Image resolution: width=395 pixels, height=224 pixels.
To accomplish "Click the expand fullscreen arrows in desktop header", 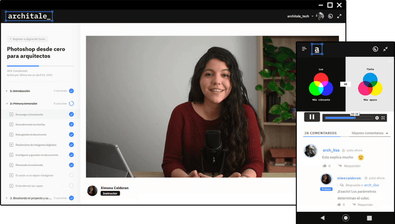I will coord(339,16).
